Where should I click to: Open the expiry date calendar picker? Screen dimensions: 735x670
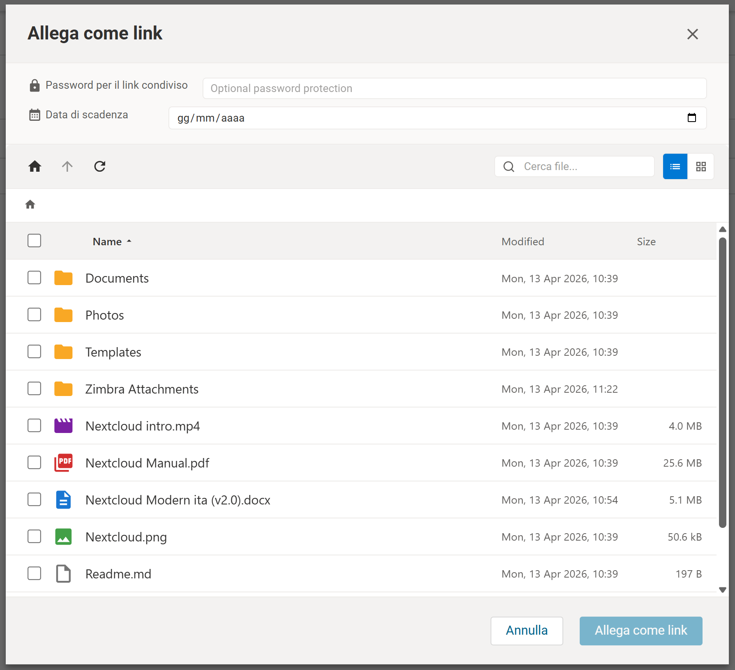pyautogui.click(x=692, y=118)
